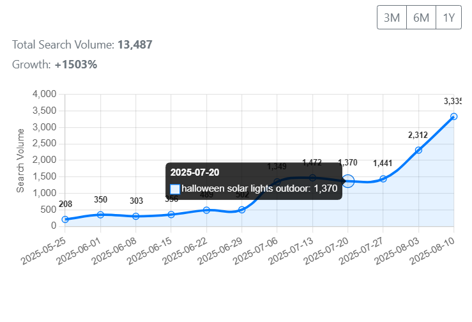Click the Growth +1503% value
This screenshot has height=322, width=472.
[x=75, y=65]
